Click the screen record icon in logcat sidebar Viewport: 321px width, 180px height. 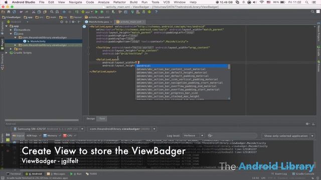click(8, 140)
